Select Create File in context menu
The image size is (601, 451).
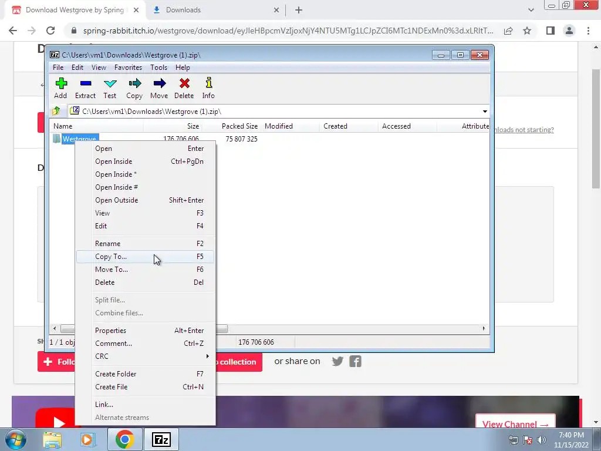[146, 387]
